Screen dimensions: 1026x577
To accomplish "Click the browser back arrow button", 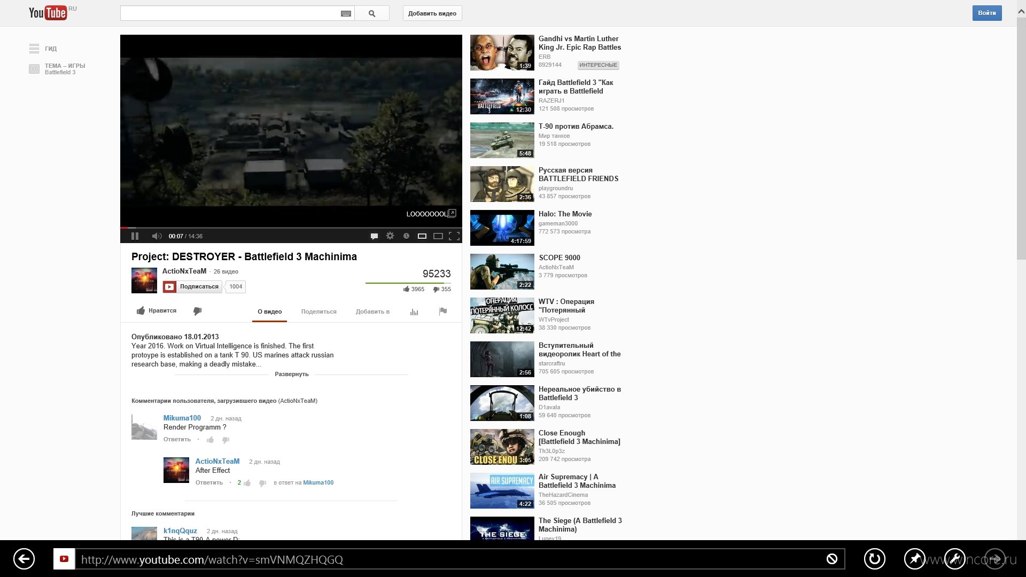I will pyautogui.click(x=24, y=559).
